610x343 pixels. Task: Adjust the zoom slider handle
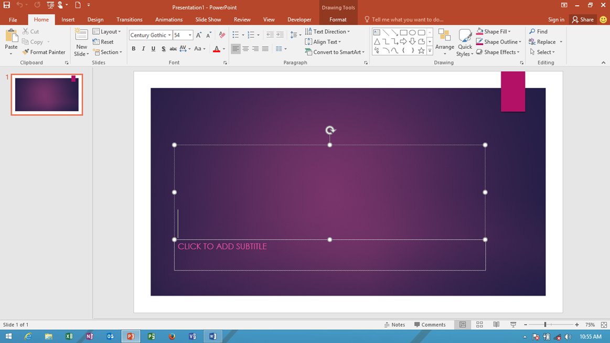[545, 324]
